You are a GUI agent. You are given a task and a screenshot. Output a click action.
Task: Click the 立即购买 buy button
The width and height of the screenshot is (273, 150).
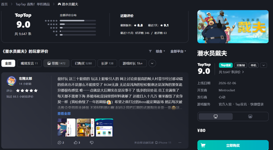click(233, 145)
